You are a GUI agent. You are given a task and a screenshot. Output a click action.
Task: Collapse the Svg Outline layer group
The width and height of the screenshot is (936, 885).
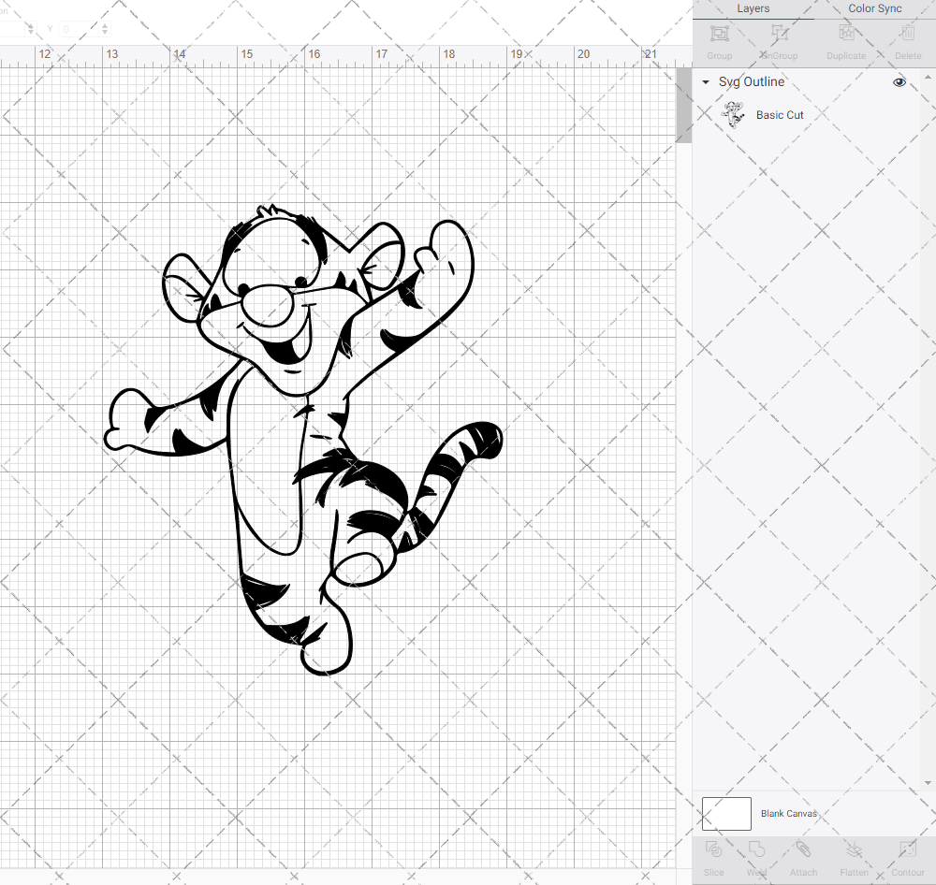coord(706,81)
